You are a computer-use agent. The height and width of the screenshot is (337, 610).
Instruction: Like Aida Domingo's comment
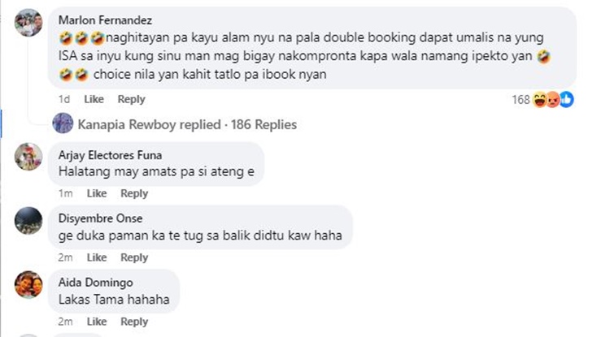point(97,322)
